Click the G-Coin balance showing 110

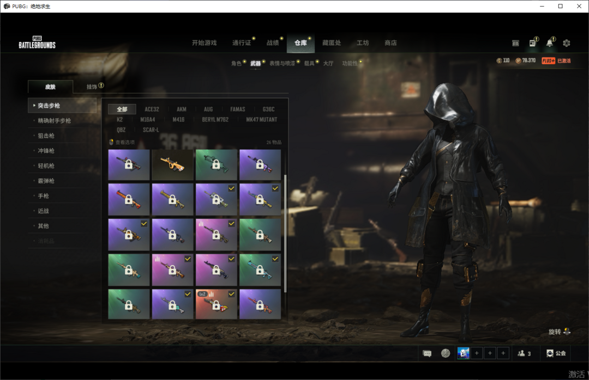tap(503, 60)
